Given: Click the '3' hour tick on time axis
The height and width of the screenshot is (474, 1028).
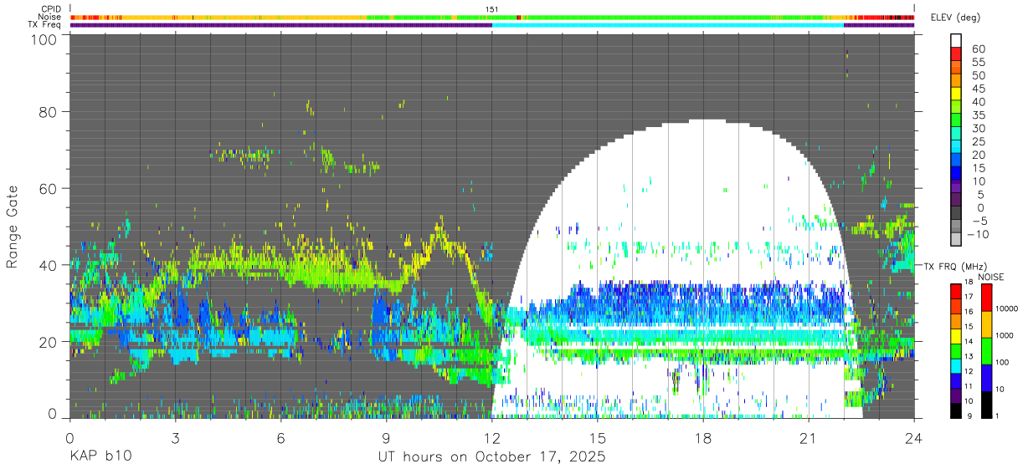Looking at the screenshot, I should pyautogui.click(x=175, y=437).
